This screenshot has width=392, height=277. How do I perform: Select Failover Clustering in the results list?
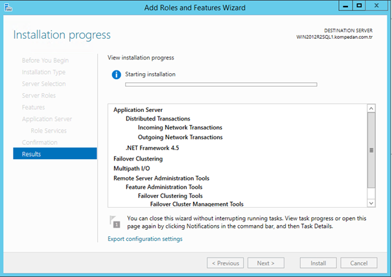click(x=138, y=159)
